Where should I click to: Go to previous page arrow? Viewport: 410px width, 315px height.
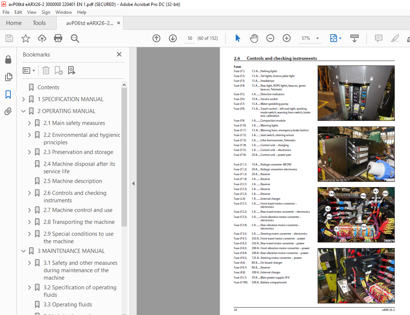(156, 38)
